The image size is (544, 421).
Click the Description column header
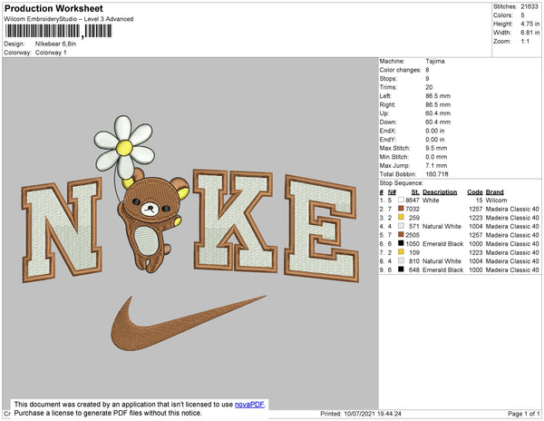[440, 192]
